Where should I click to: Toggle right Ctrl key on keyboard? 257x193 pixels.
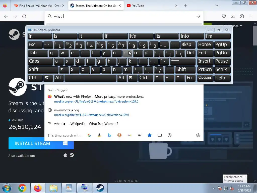pos(146,78)
